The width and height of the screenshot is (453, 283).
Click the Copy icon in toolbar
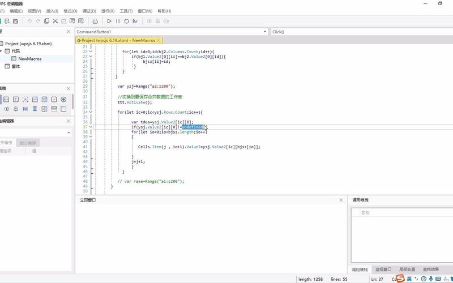pyautogui.click(x=46, y=21)
